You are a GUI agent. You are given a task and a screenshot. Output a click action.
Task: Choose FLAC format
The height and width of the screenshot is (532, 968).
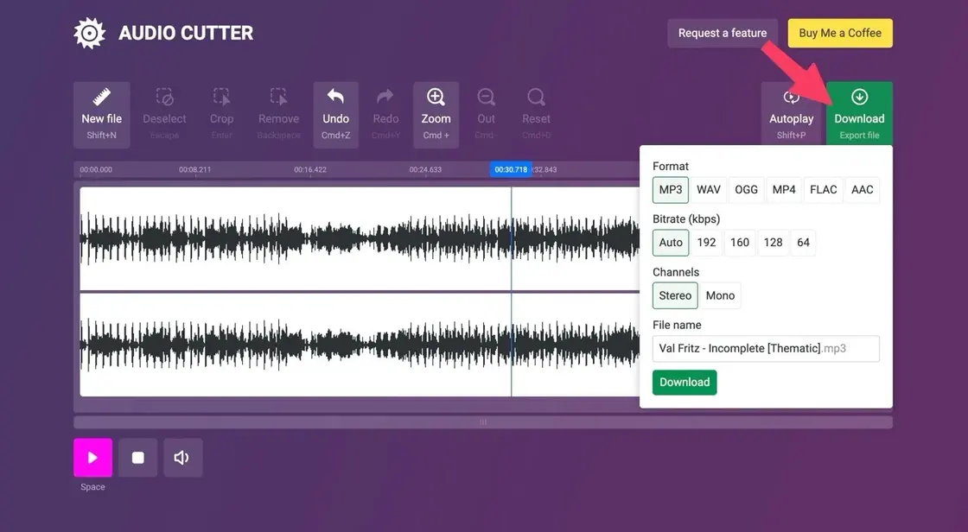pos(824,189)
